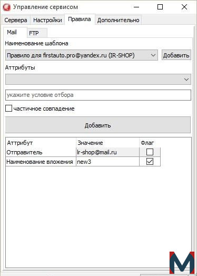Image resolution: width=197 pixels, height=276 pixels.
Task: Focus the укажите условие отбора field
Action: point(98,95)
